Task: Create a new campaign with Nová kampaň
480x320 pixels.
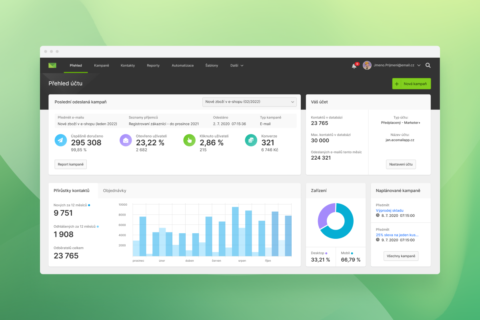Action: (x=412, y=84)
